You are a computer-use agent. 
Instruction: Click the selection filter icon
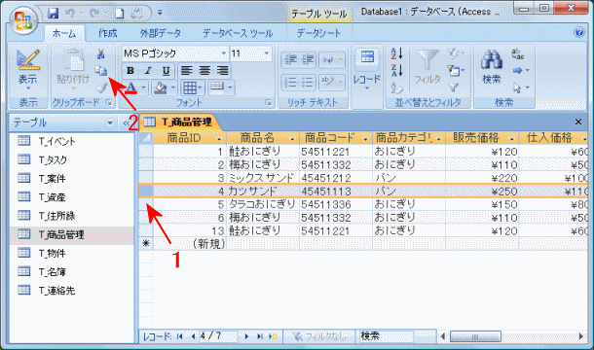point(454,53)
